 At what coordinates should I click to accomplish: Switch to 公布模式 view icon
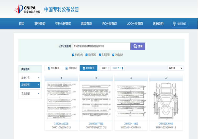pos(49,68)
